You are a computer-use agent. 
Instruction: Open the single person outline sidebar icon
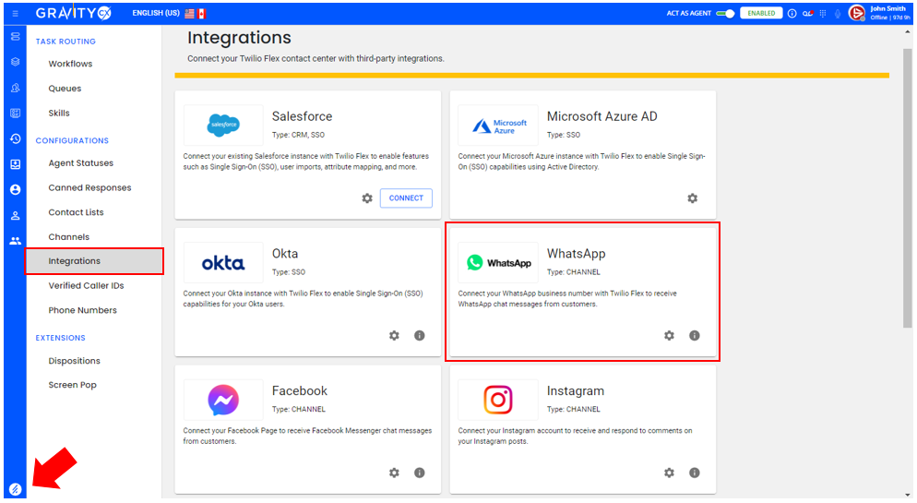[x=15, y=215]
